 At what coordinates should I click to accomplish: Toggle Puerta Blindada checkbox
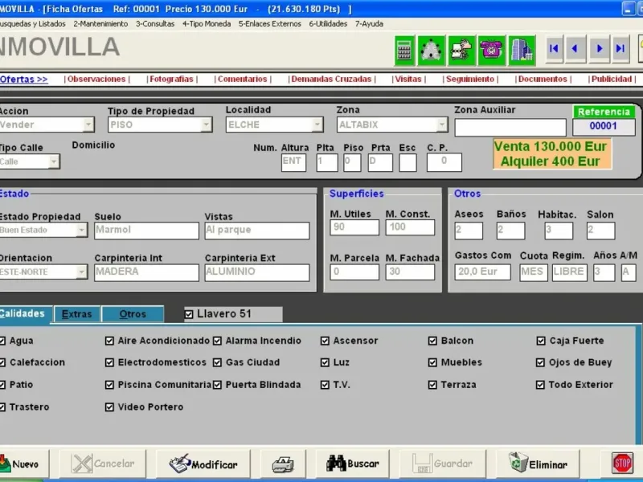point(217,385)
